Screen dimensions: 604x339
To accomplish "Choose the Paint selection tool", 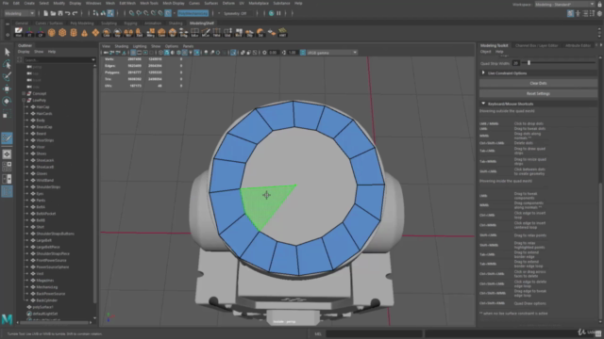I will click(7, 76).
